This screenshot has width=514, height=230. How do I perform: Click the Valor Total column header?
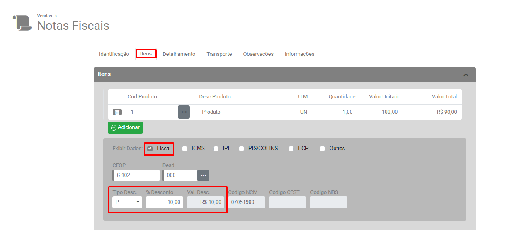pos(444,97)
